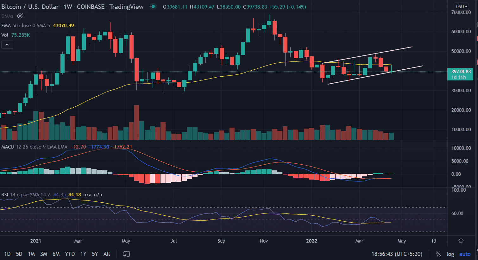
Task: Click the COINBASE exchange label
Action: pos(91,7)
